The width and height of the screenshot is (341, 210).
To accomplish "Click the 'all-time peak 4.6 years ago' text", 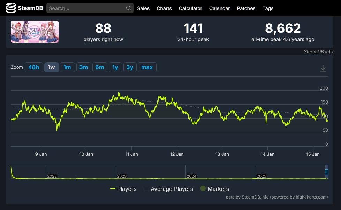I will (283, 39).
